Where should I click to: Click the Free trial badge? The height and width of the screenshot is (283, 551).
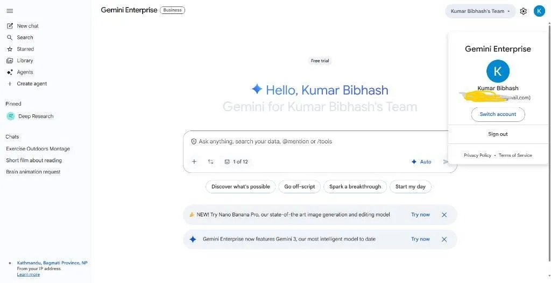pos(320,61)
